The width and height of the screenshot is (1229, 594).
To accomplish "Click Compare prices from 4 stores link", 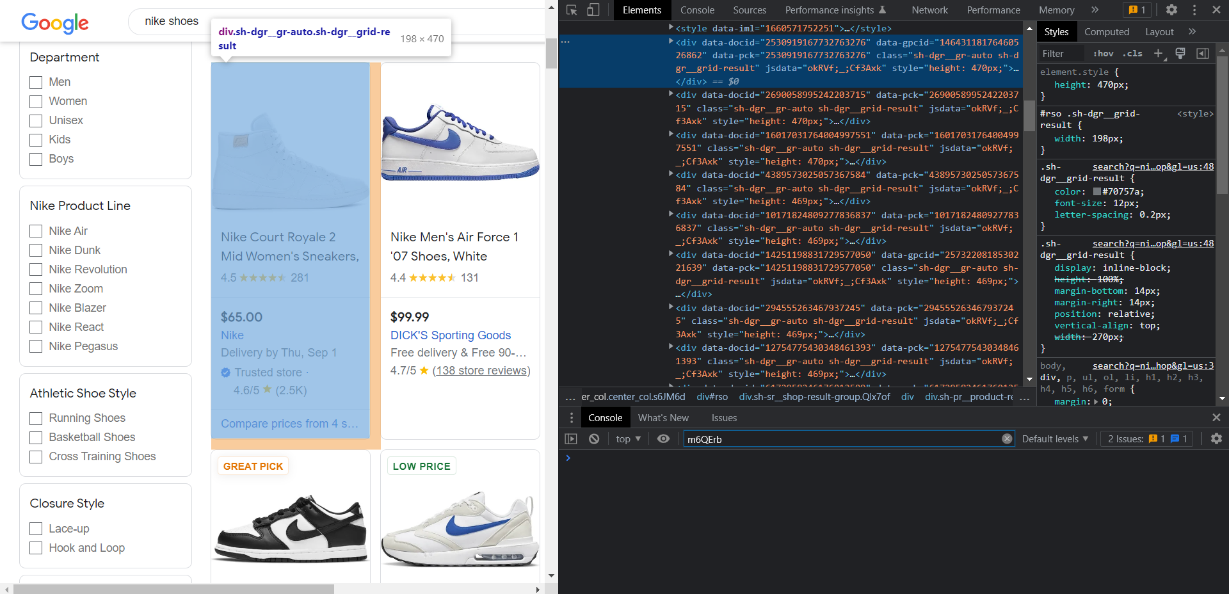I will (x=289, y=424).
